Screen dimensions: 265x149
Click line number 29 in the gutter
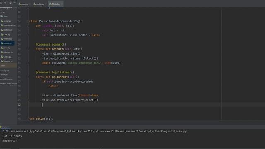(x=19, y=44)
